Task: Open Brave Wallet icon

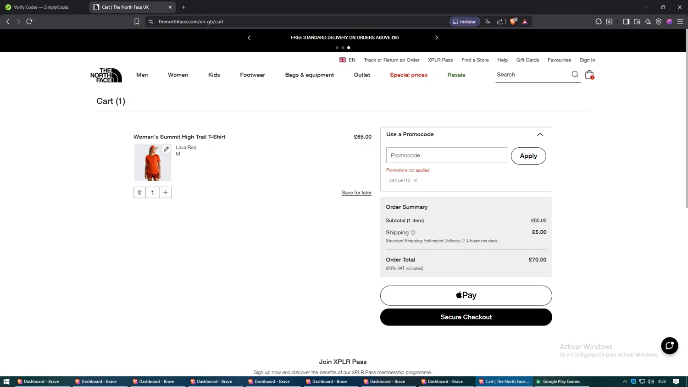Action: pyautogui.click(x=637, y=22)
